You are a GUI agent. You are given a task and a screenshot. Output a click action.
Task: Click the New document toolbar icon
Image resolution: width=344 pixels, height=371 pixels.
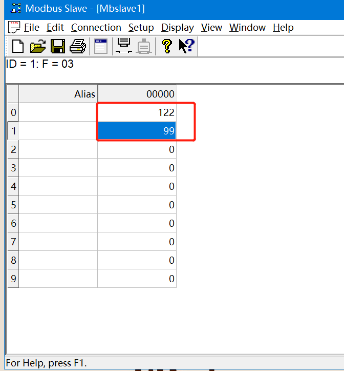coord(18,47)
